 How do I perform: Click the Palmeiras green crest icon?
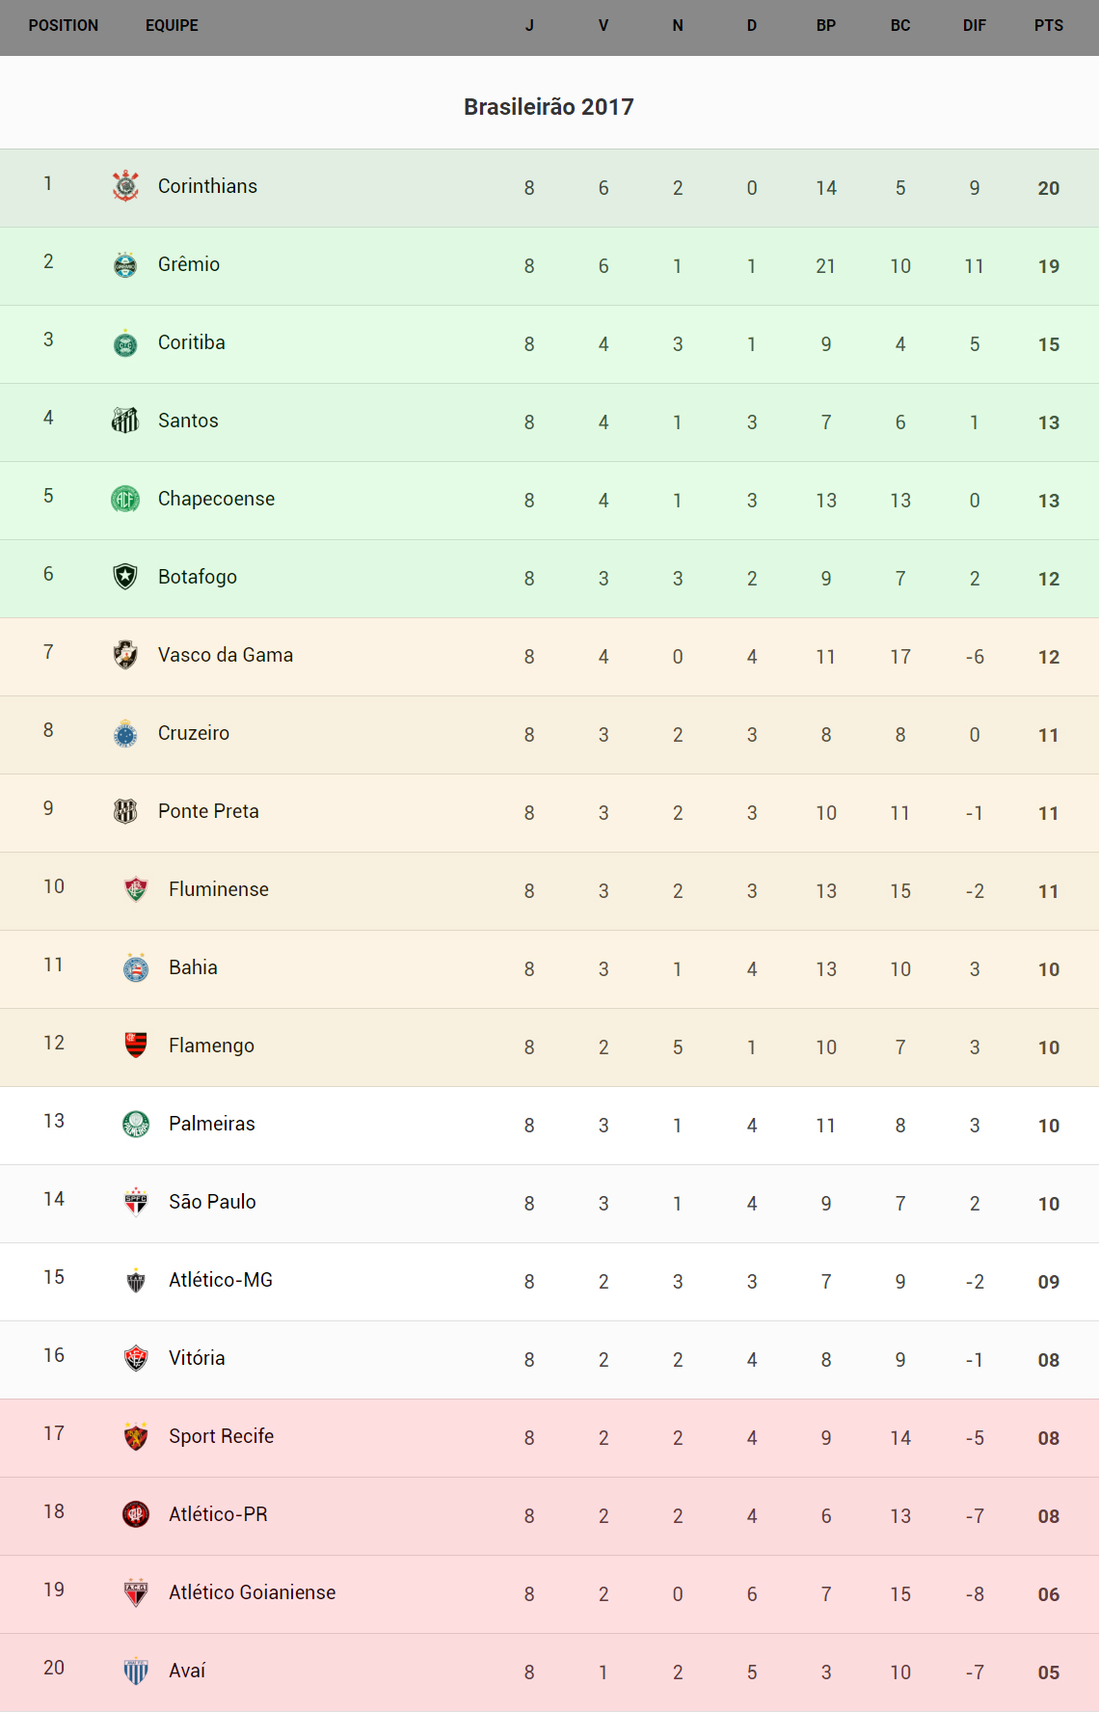point(136,1124)
